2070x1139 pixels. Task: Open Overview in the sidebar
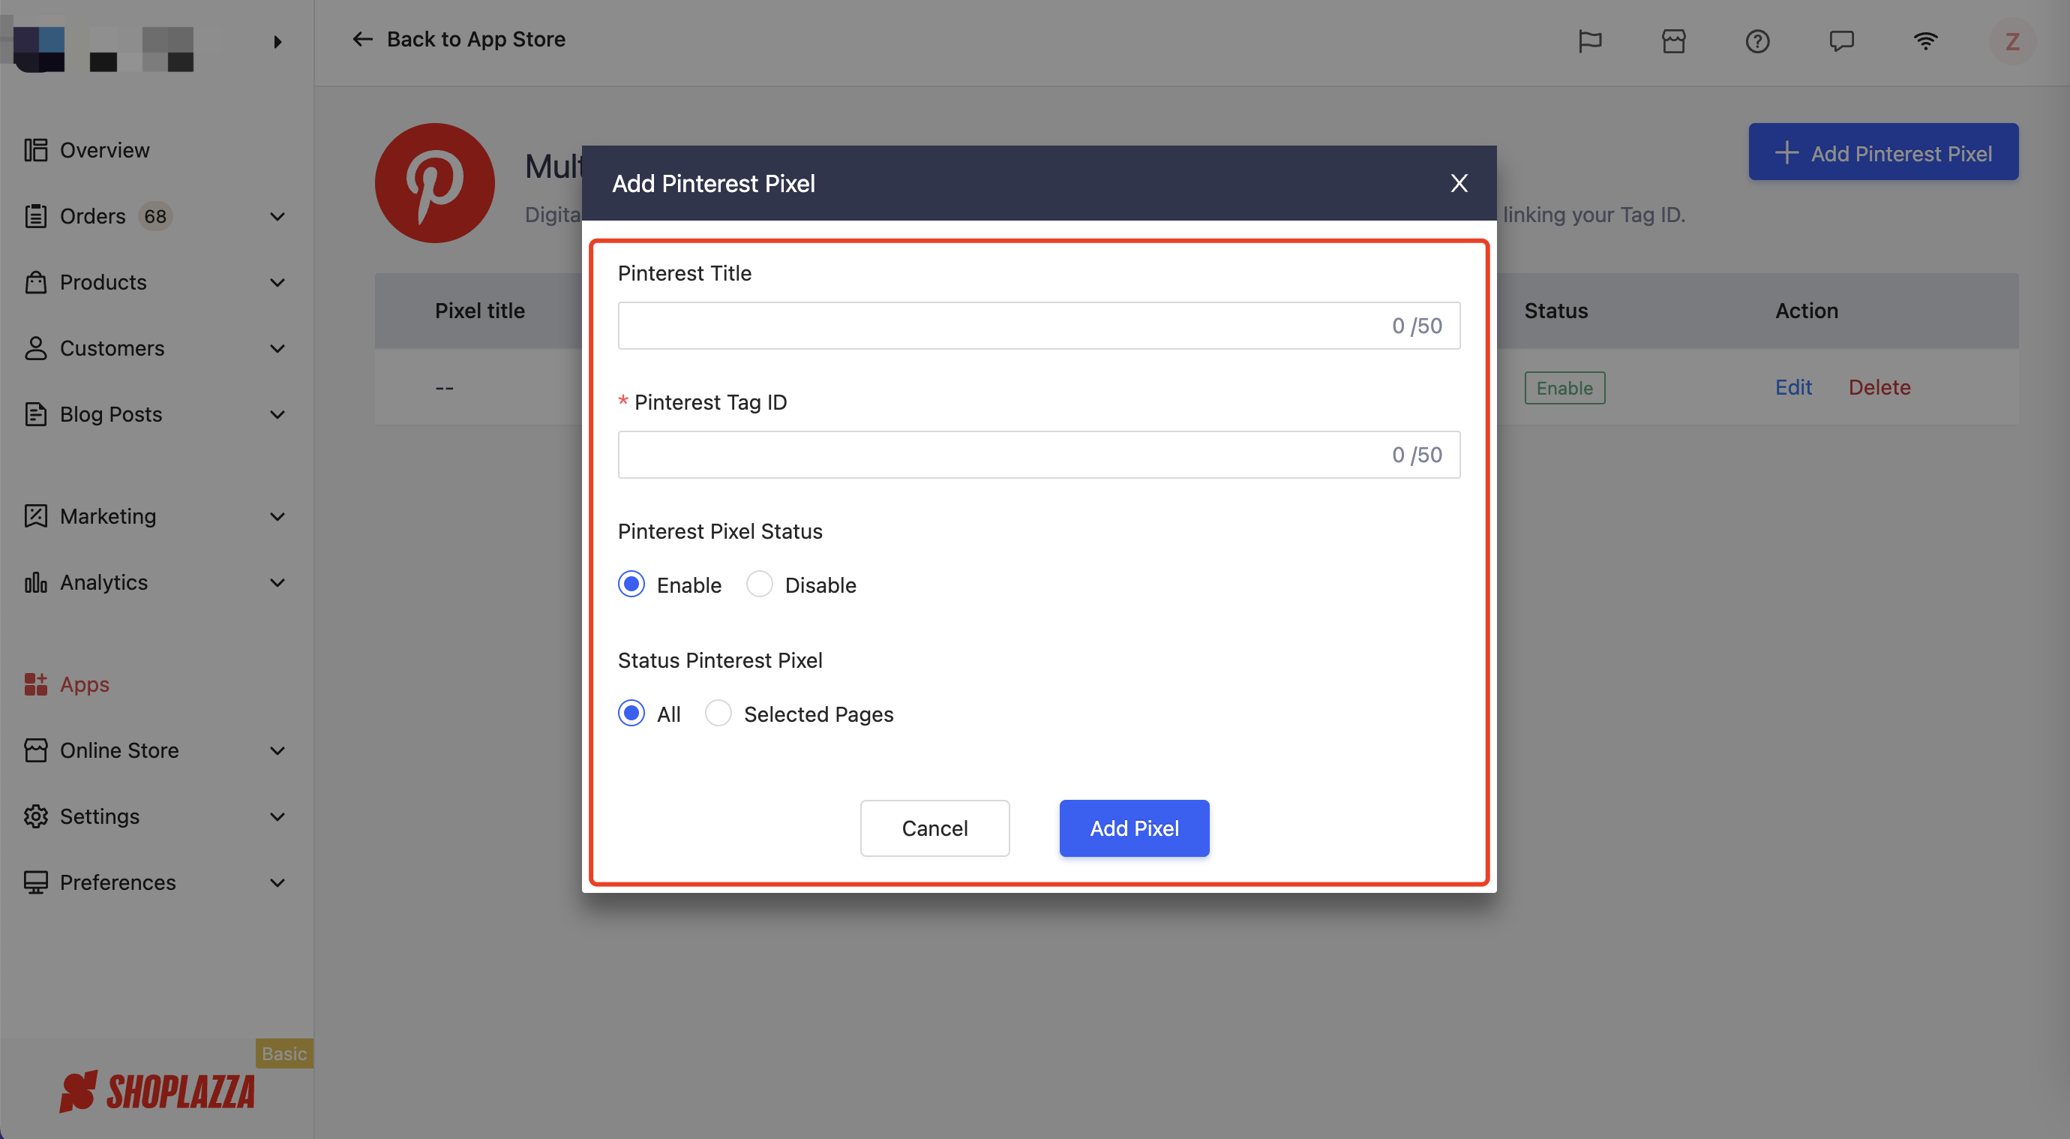[x=104, y=150]
